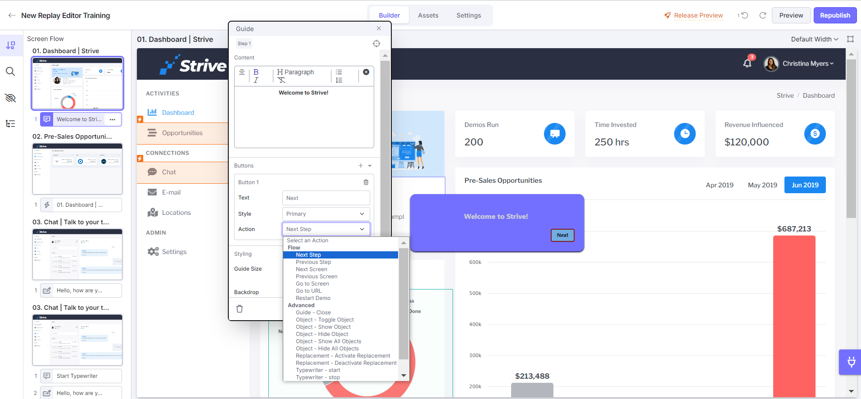Viewport: 861px width, 399px height.
Task: Select the 01. Dashboard screen thumbnail
Action: [x=77, y=83]
